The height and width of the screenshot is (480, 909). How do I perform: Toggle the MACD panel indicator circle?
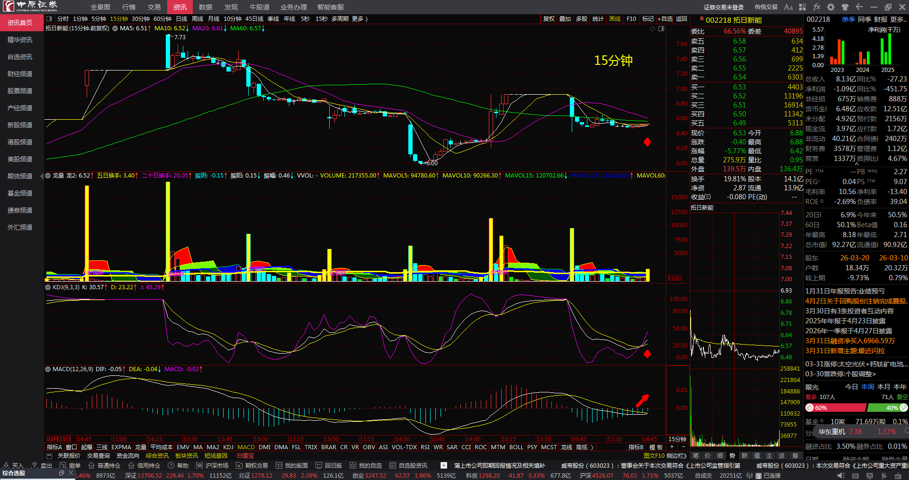[48, 369]
